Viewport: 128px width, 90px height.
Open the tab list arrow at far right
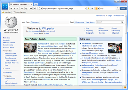pyautogui.click(x=126, y=4)
